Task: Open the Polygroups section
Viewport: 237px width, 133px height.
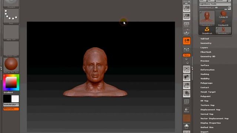Action: pos(207,83)
